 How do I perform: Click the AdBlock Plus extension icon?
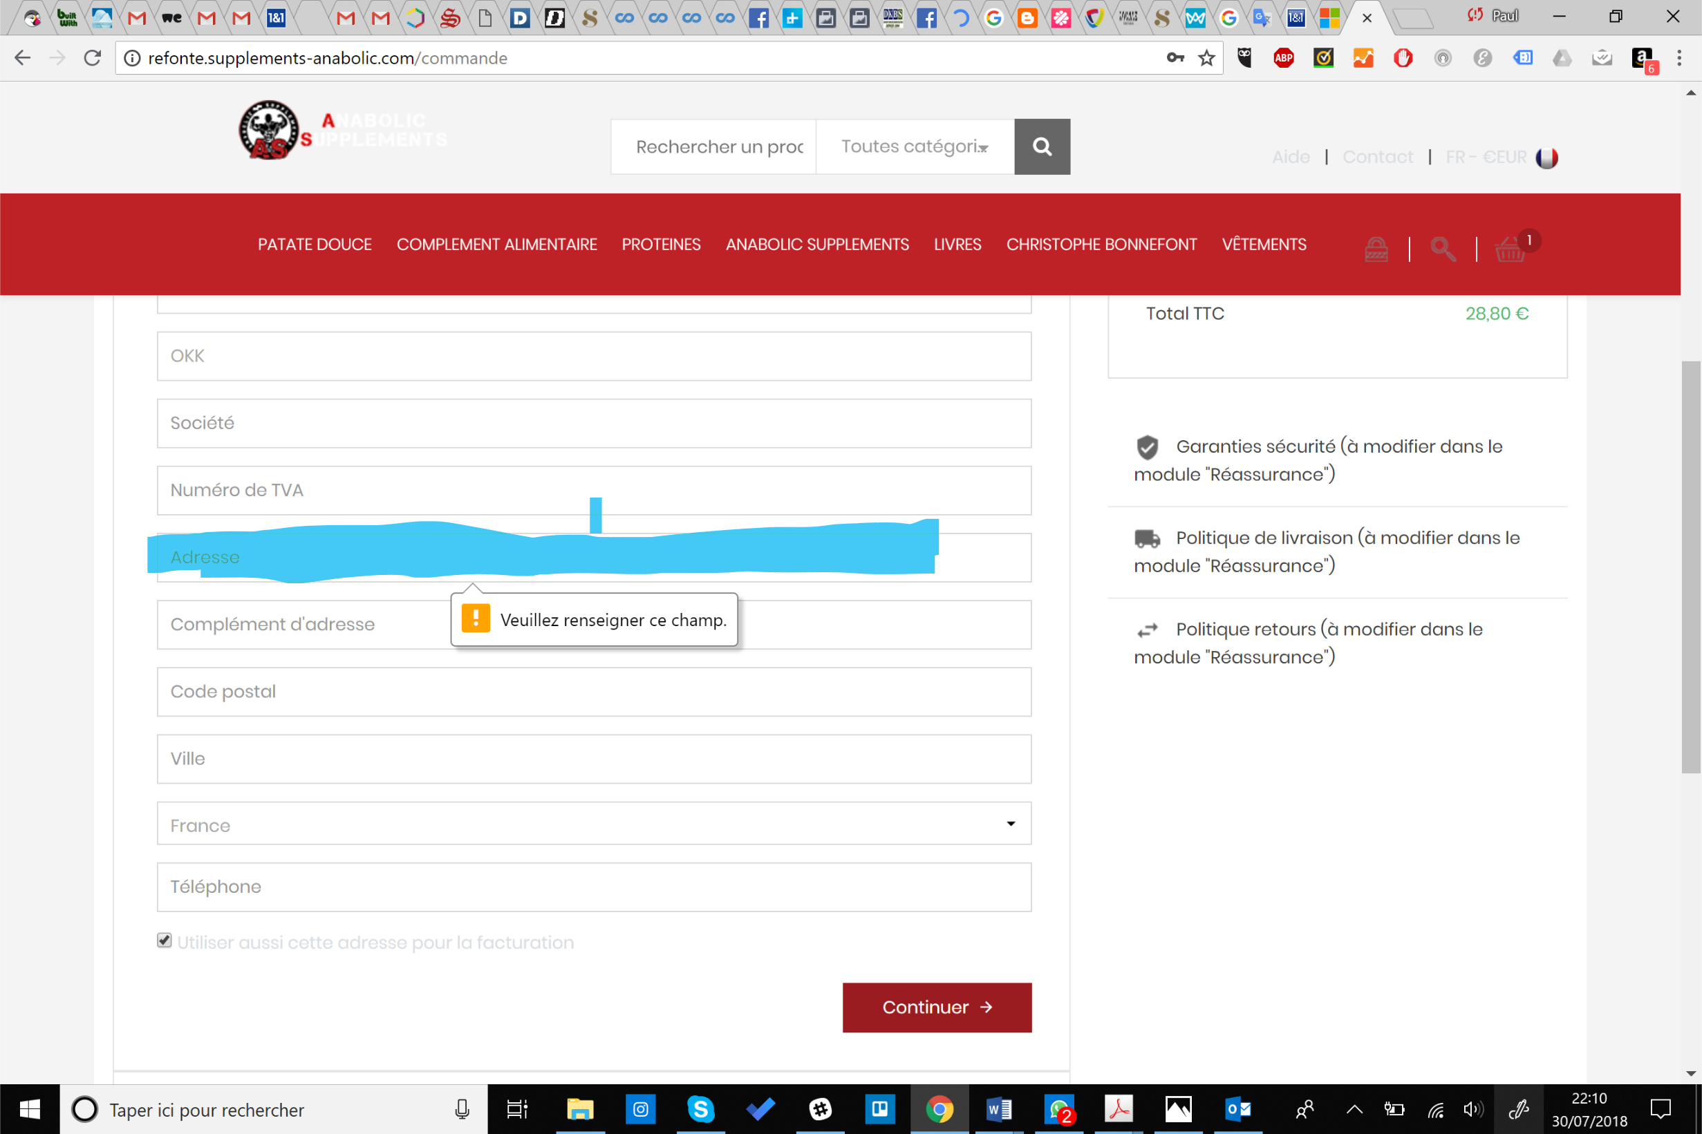click(1283, 58)
